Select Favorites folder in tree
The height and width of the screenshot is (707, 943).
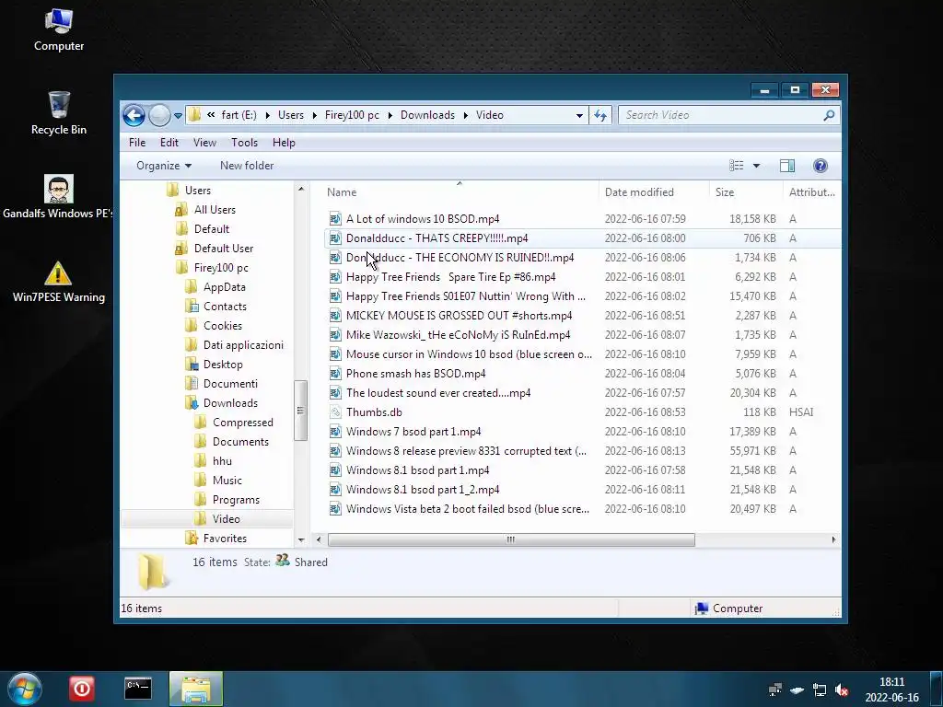click(225, 538)
